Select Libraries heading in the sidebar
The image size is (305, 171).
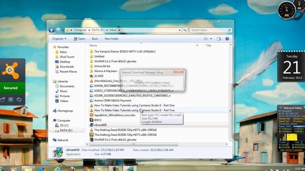[62, 81]
